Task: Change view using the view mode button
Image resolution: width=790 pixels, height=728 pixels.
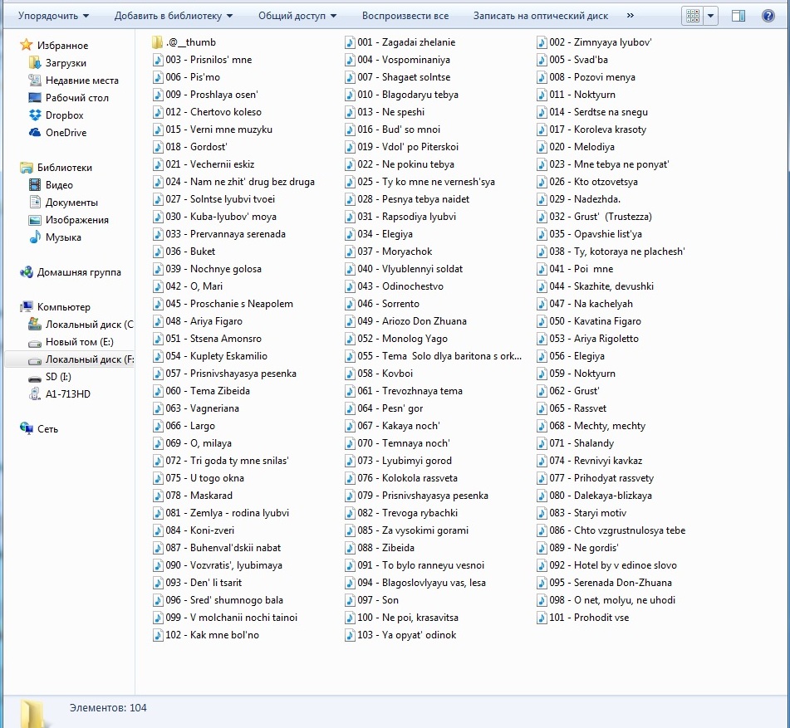Action: (693, 16)
